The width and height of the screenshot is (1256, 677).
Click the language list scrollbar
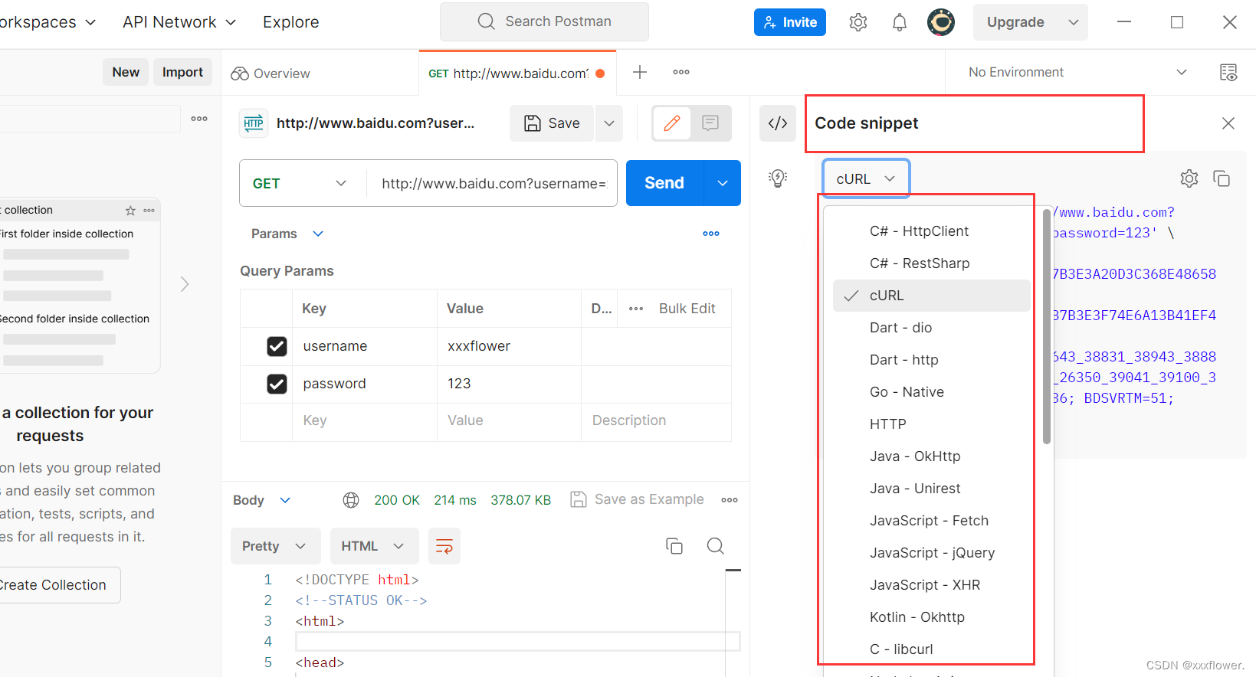coord(1047,327)
